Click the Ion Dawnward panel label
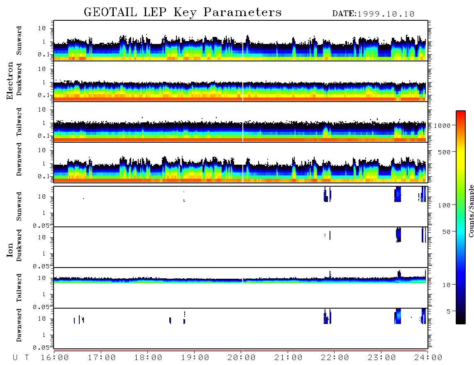The image size is (474, 365). [19, 325]
